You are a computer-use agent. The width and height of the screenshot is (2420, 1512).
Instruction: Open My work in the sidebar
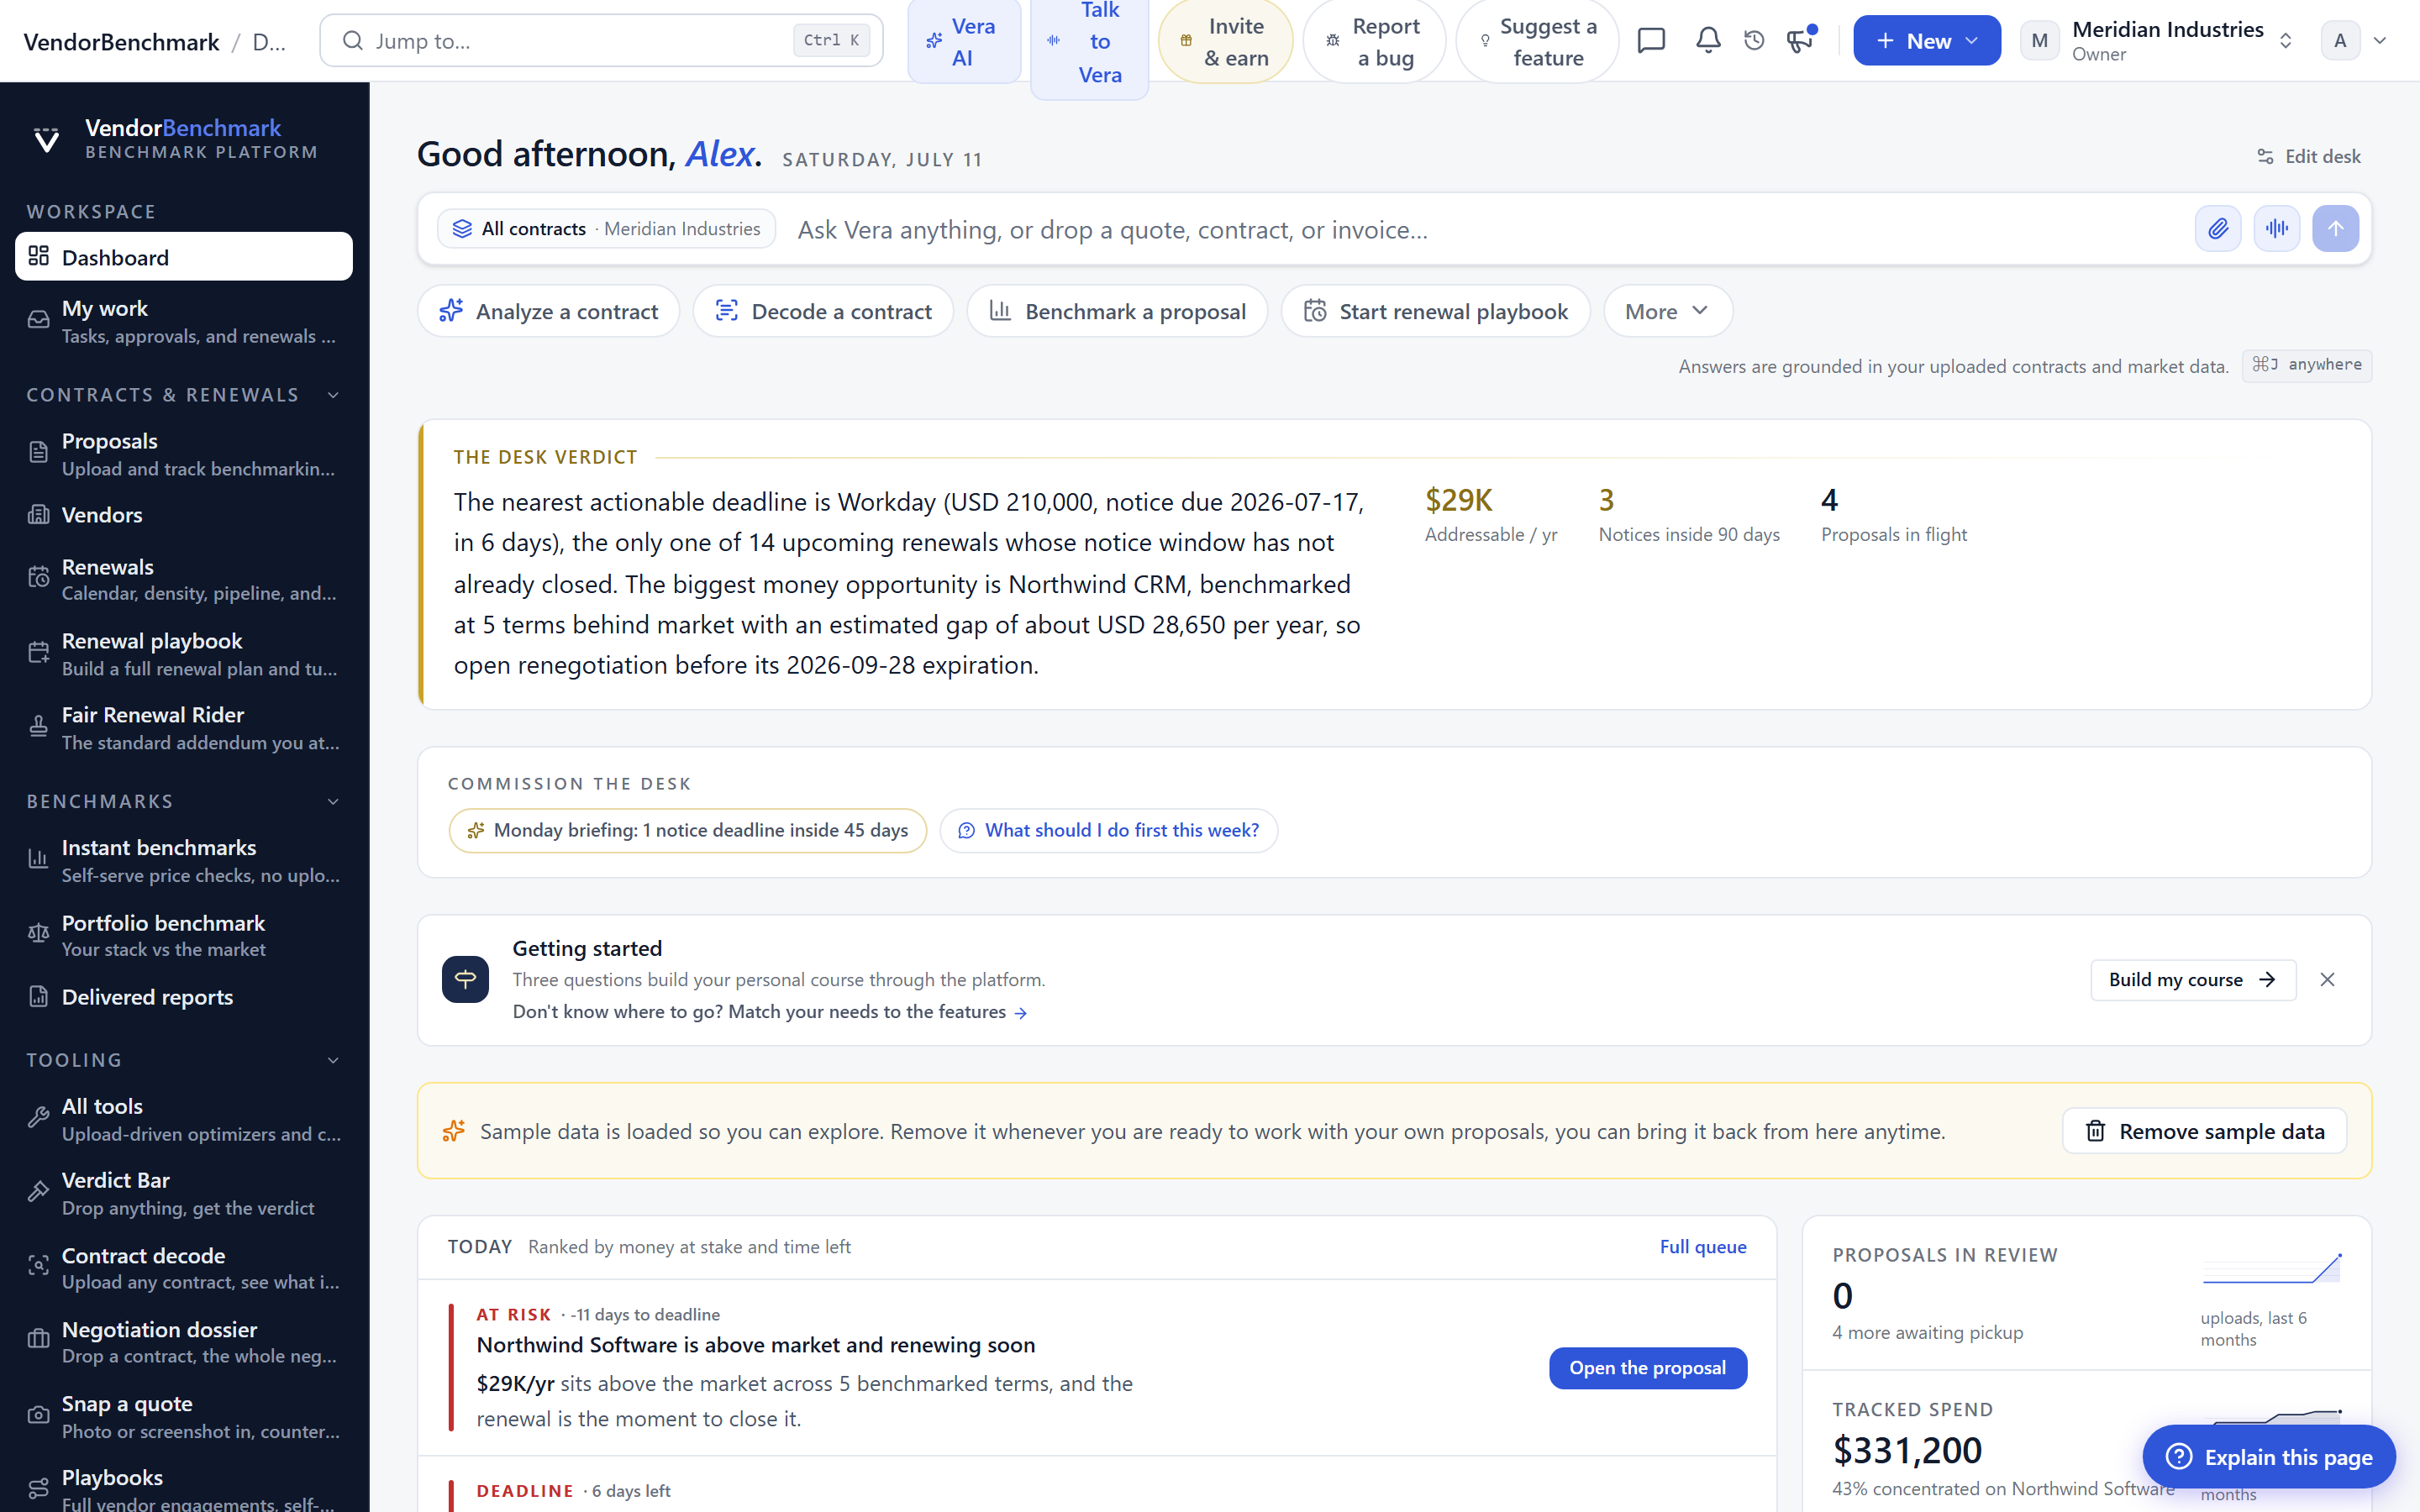pos(184,321)
